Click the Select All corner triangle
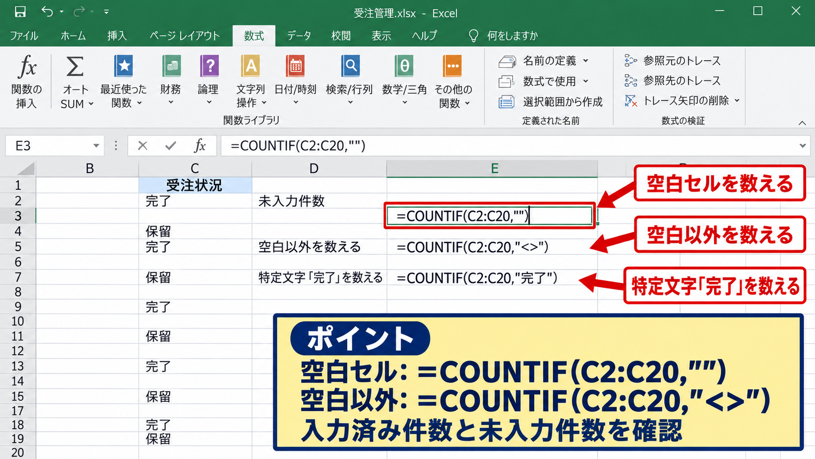 point(26,169)
